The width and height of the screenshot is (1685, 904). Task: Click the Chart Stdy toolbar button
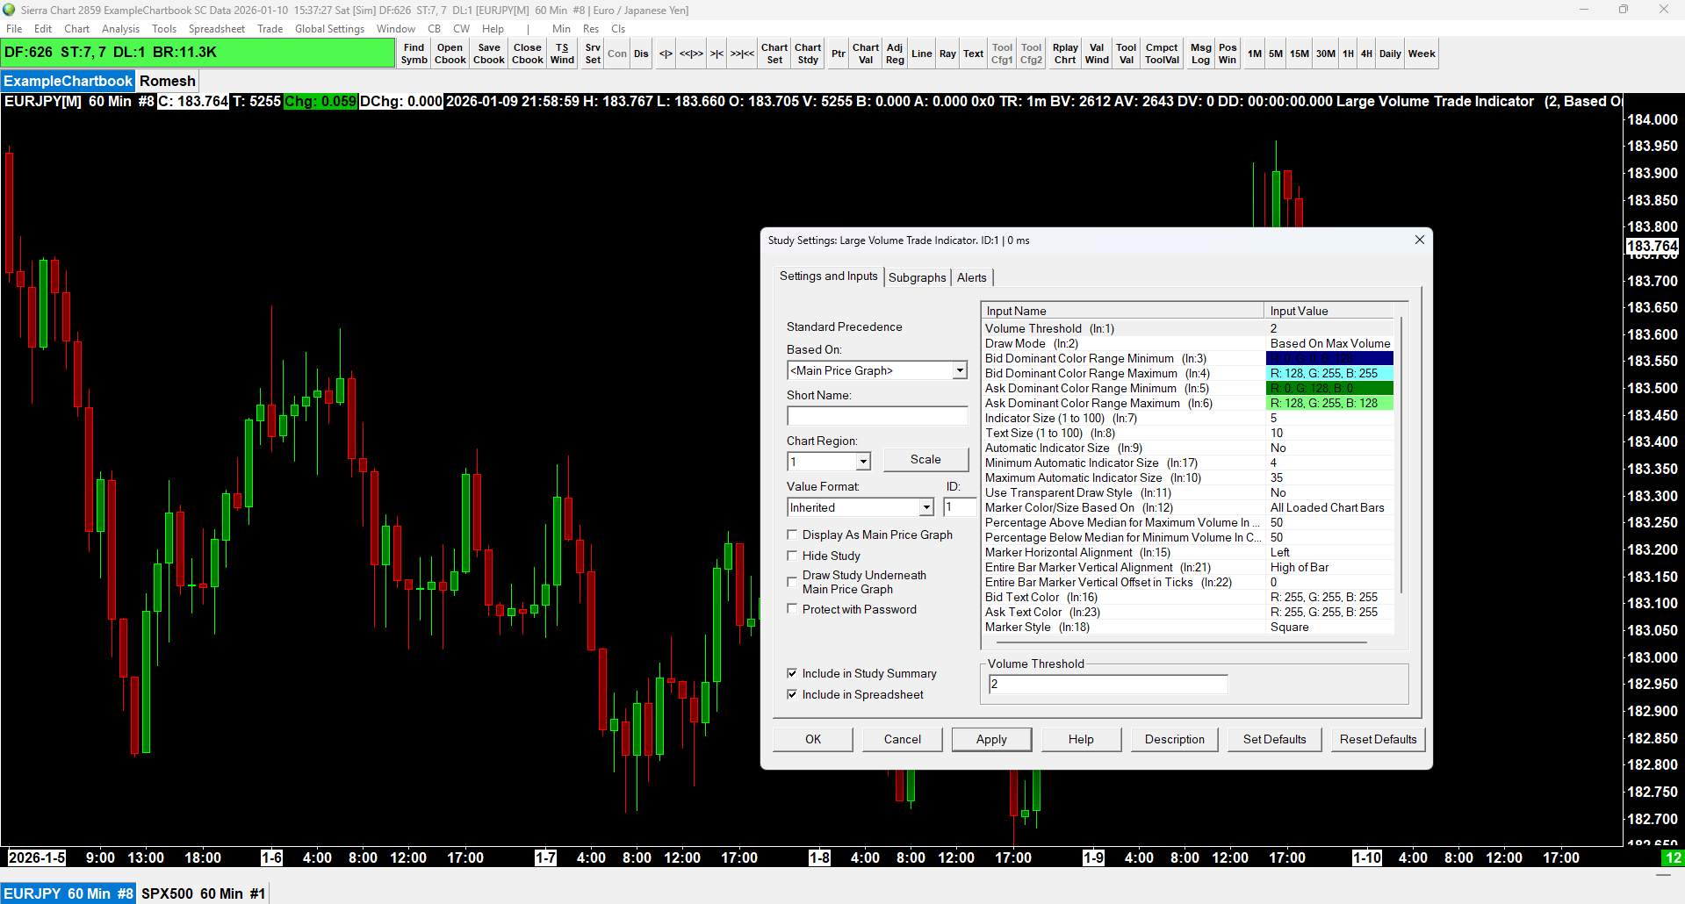coord(808,54)
